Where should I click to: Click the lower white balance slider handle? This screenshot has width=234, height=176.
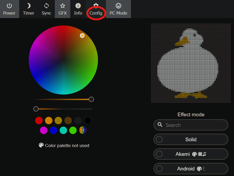point(36,109)
